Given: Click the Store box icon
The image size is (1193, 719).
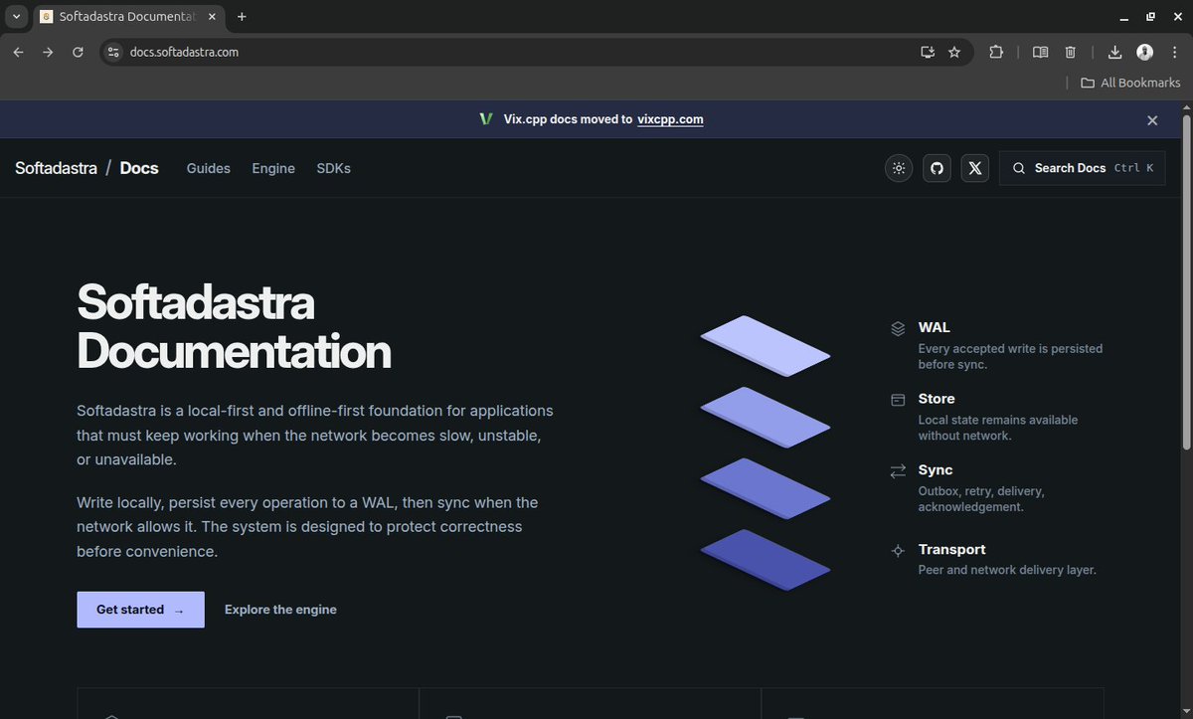Looking at the screenshot, I should [x=898, y=400].
